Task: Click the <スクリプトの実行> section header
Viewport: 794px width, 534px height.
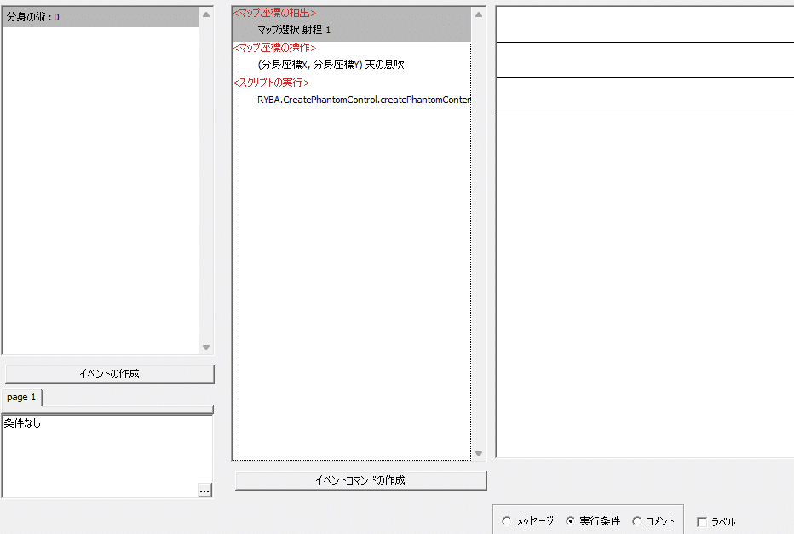Action: (270, 82)
